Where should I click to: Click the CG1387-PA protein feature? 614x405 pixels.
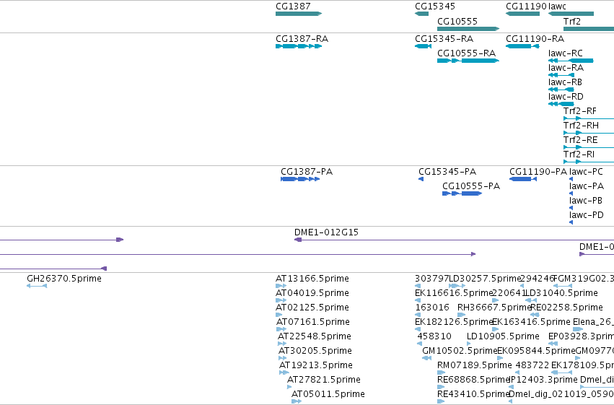(300, 179)
